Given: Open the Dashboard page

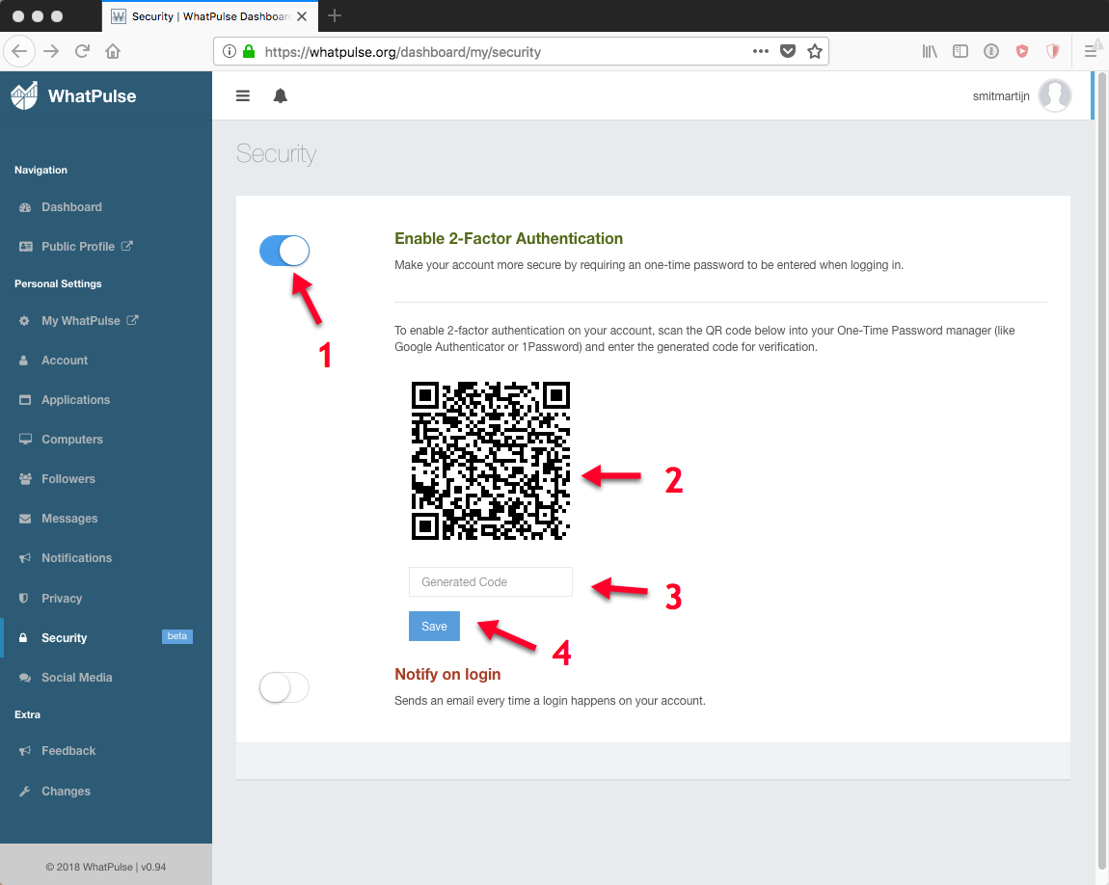Looking at the screenshot, I should tap(71, 207).
